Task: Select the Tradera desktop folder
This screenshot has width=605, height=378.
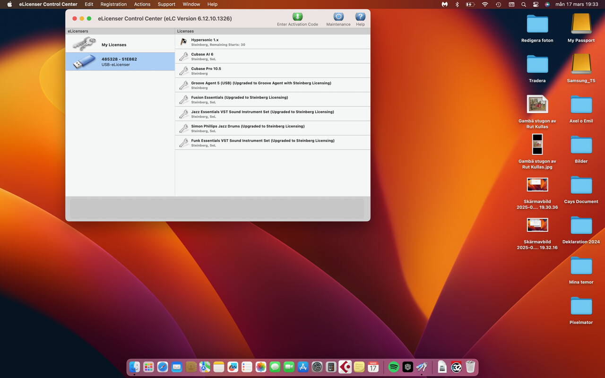Action: tap(537, 64)
